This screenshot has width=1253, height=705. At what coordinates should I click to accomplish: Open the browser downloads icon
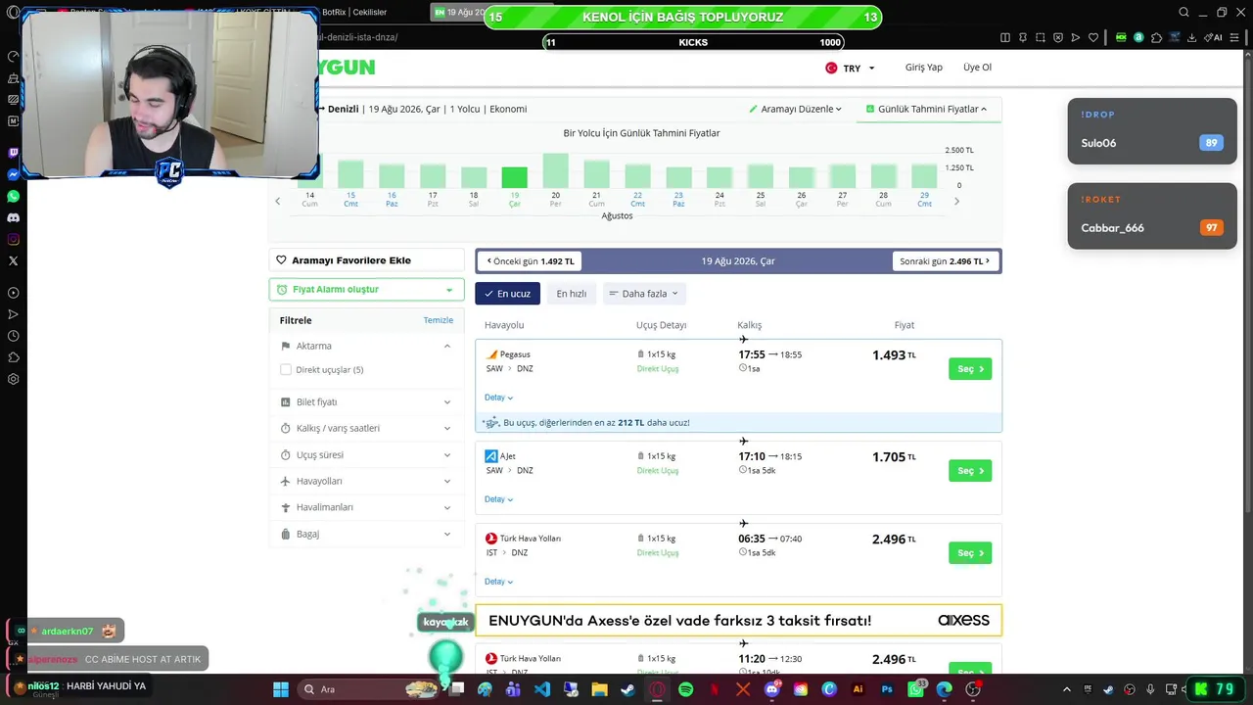(1191, 37)
